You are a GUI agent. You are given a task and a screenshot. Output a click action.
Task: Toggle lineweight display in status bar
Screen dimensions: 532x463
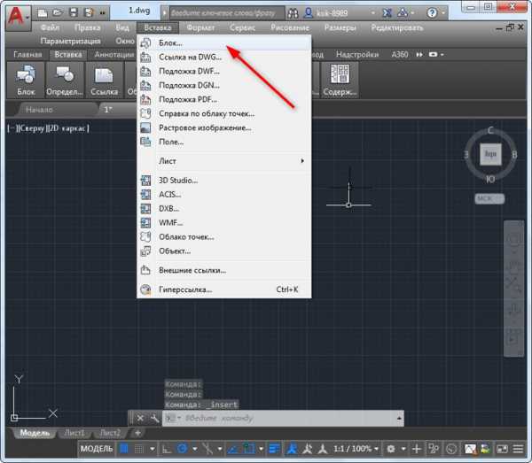coord(274,449)
